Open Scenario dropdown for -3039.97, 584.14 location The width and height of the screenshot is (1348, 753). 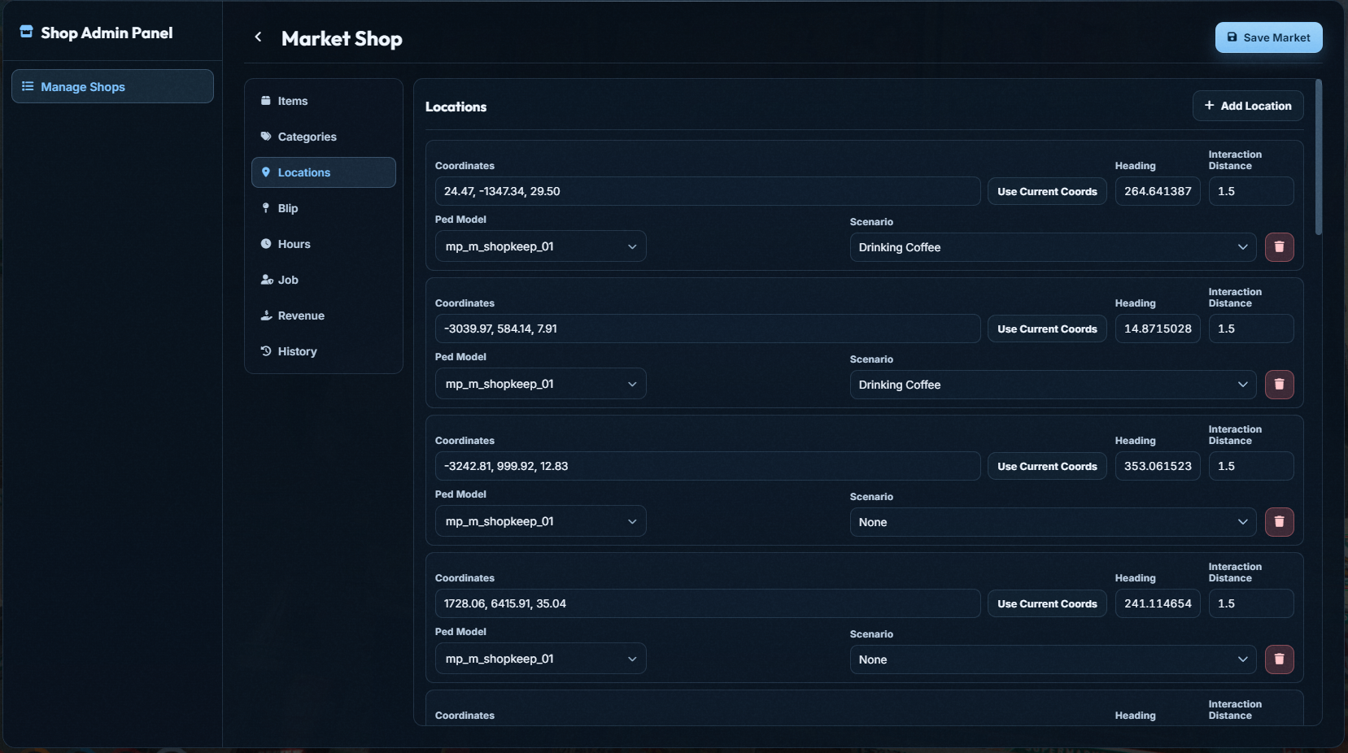tap(1053, 385)
